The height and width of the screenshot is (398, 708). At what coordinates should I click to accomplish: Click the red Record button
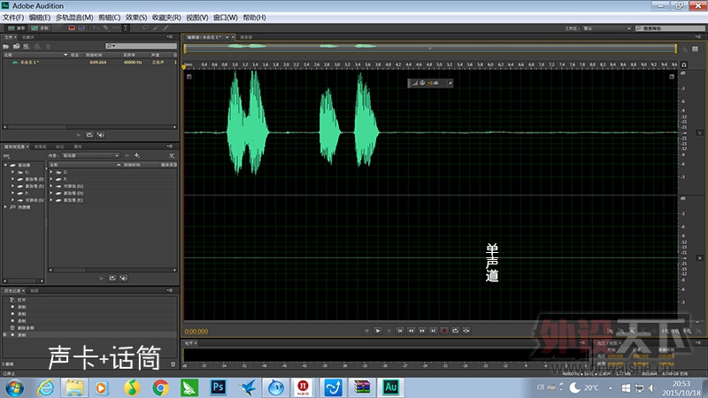(444, 331)
